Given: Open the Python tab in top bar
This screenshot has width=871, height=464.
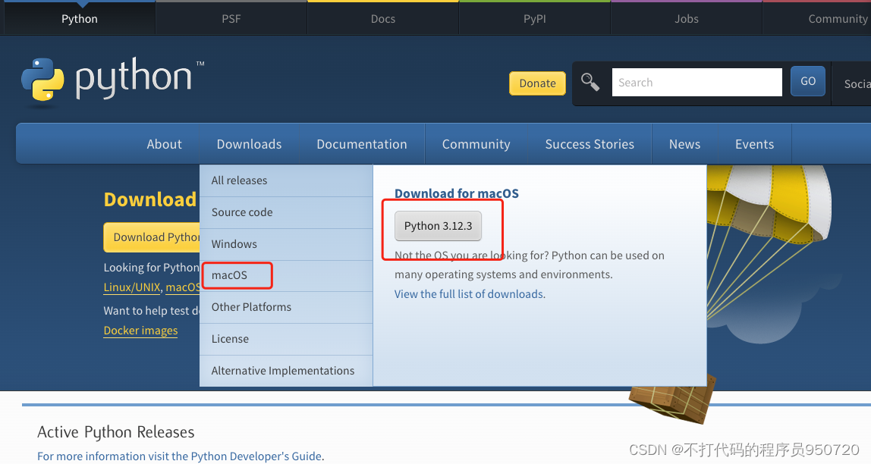Looking at the screenshot, I should click(80, 18).
